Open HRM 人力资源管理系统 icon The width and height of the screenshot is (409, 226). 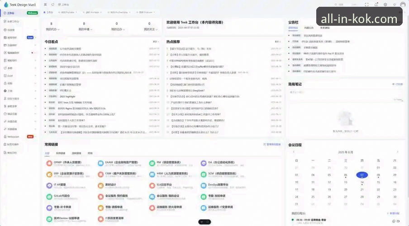coord(152,174)
